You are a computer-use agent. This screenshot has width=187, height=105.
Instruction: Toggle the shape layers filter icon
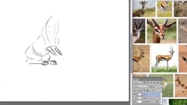coord(154,83)
